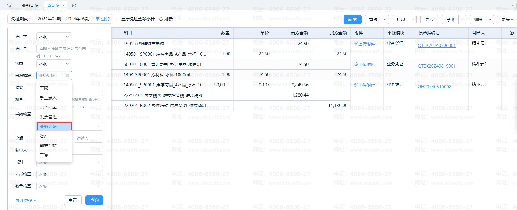The width and height of the screenshot is (517, 210).
Task: Enable 显示凭证金额小计 checkbox
Action: pos(118,19)
